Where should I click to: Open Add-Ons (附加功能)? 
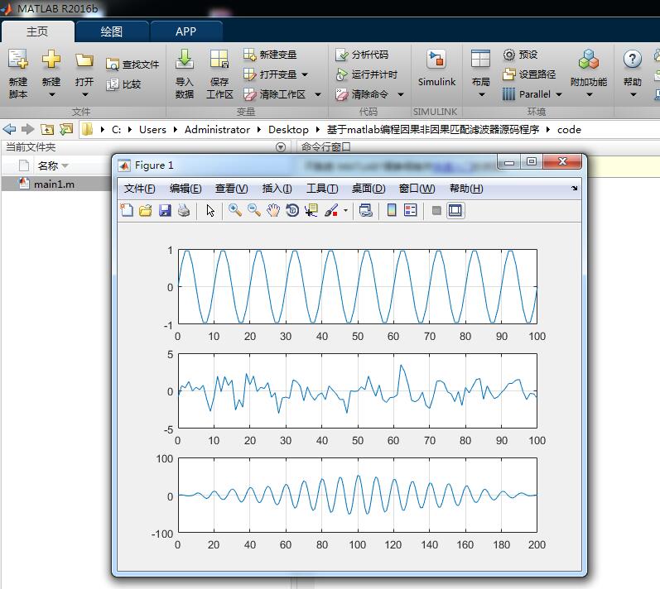tap(589, 73)
